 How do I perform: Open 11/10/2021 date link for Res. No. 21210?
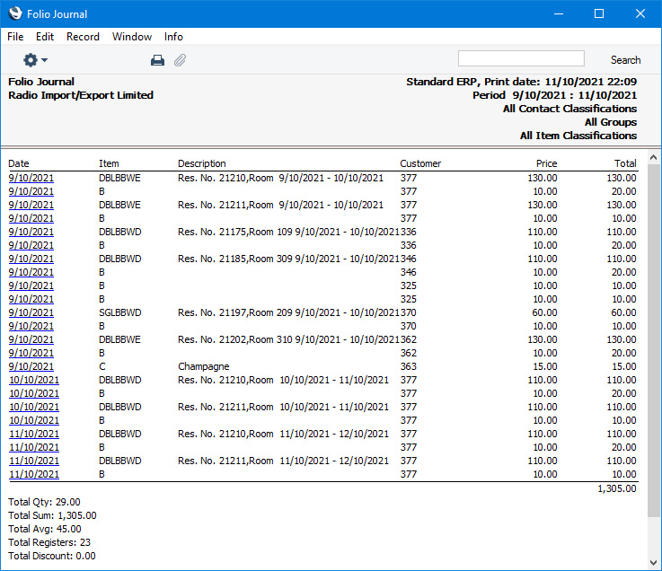point(34,435)
